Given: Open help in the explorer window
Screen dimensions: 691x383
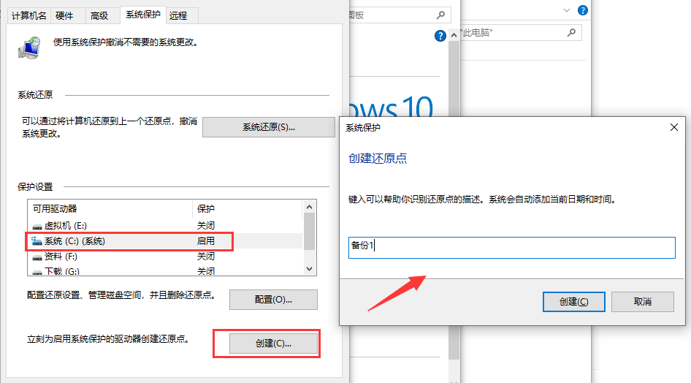Looking at the screenshot, I should pyautogui.click(x=583, y=10).
